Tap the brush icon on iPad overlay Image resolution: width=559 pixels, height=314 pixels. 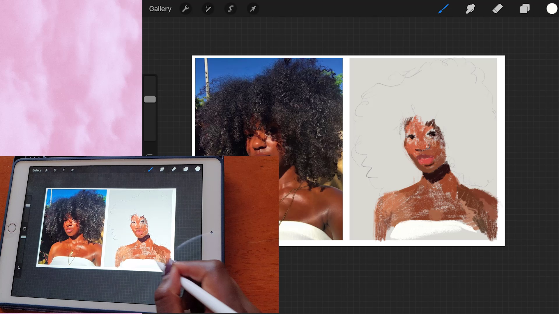(x=150, y=170)
